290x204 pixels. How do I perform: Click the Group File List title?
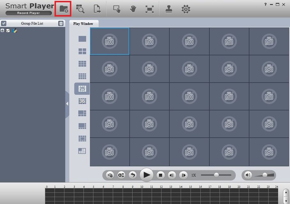[32, 24]
